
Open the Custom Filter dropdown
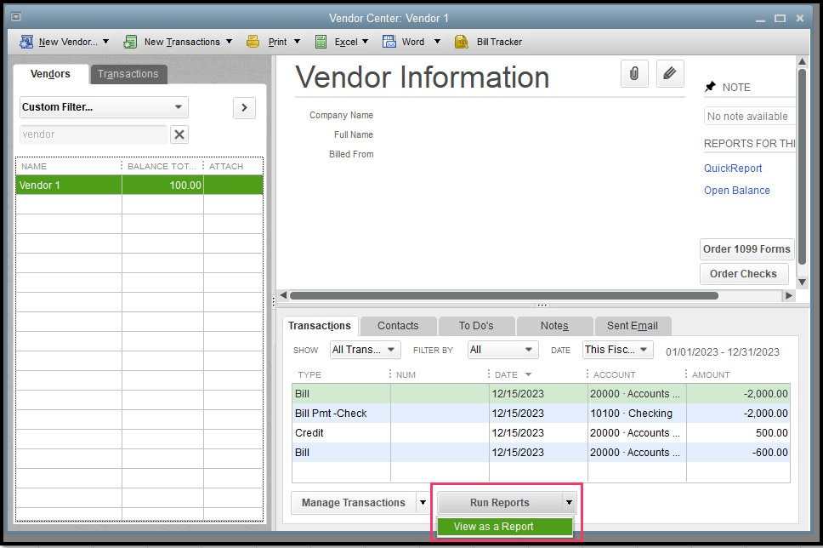pos(104,107)
